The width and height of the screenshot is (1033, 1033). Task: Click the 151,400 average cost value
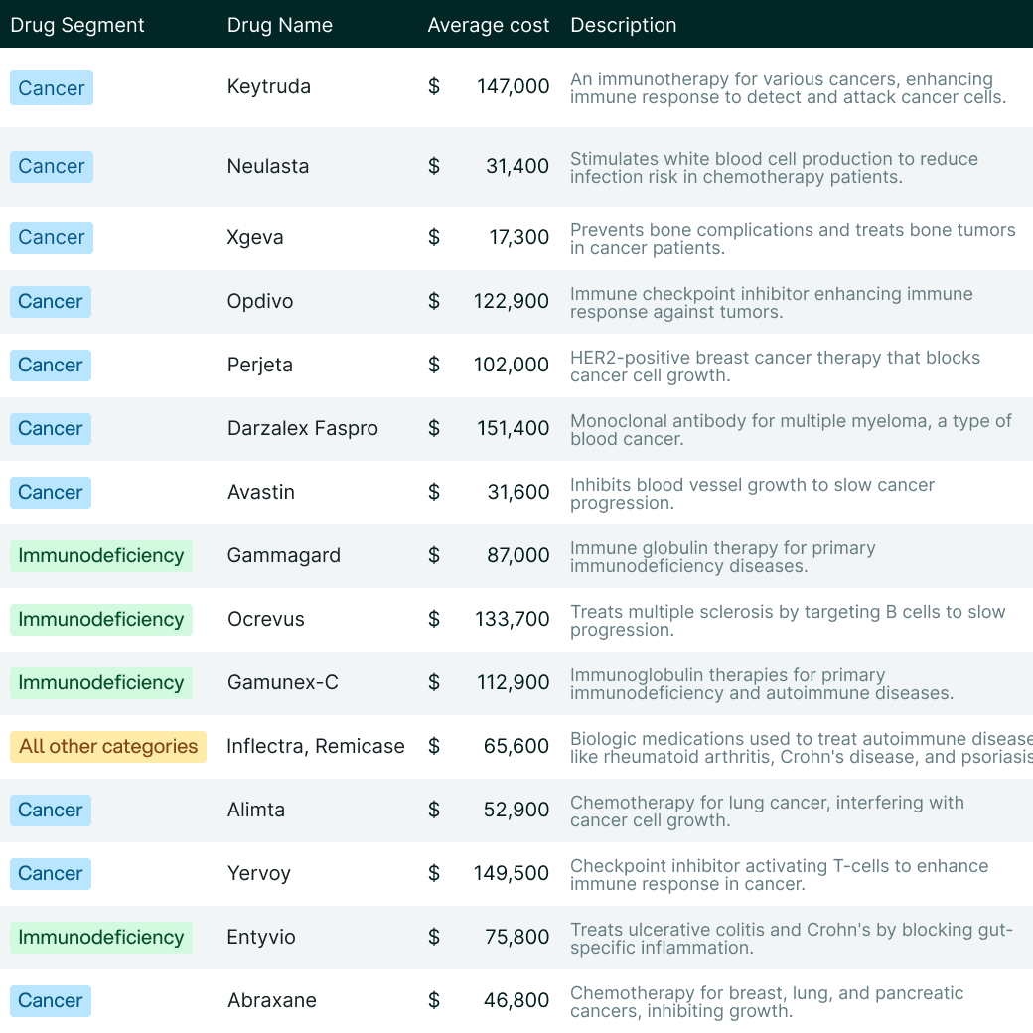(514, 429)
